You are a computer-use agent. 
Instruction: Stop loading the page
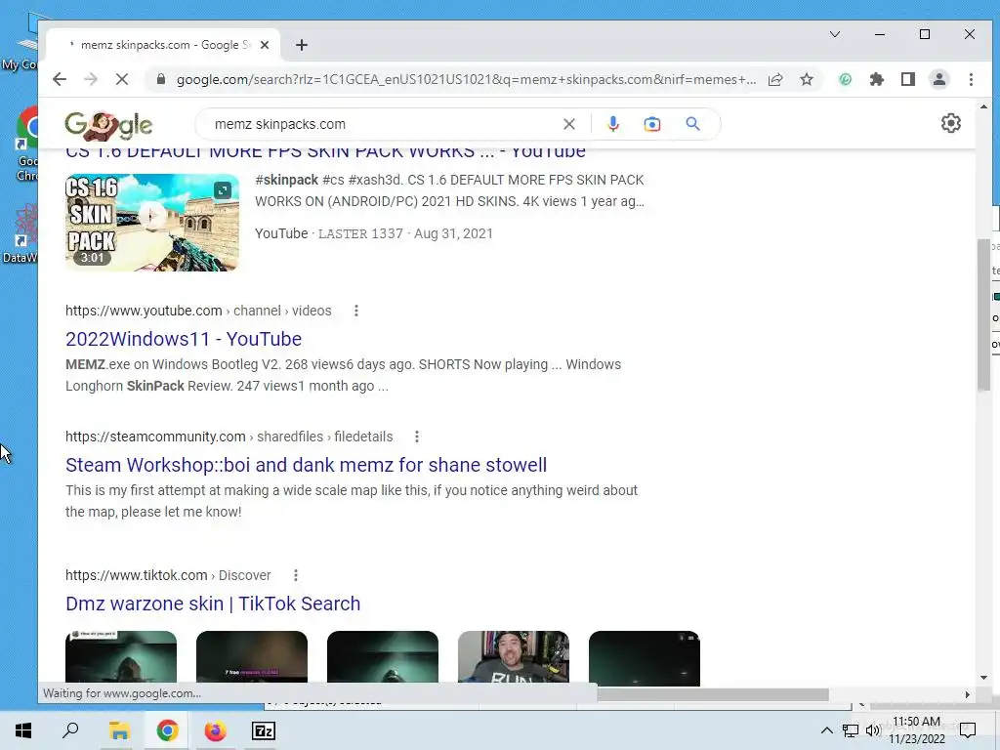(122, 79)
